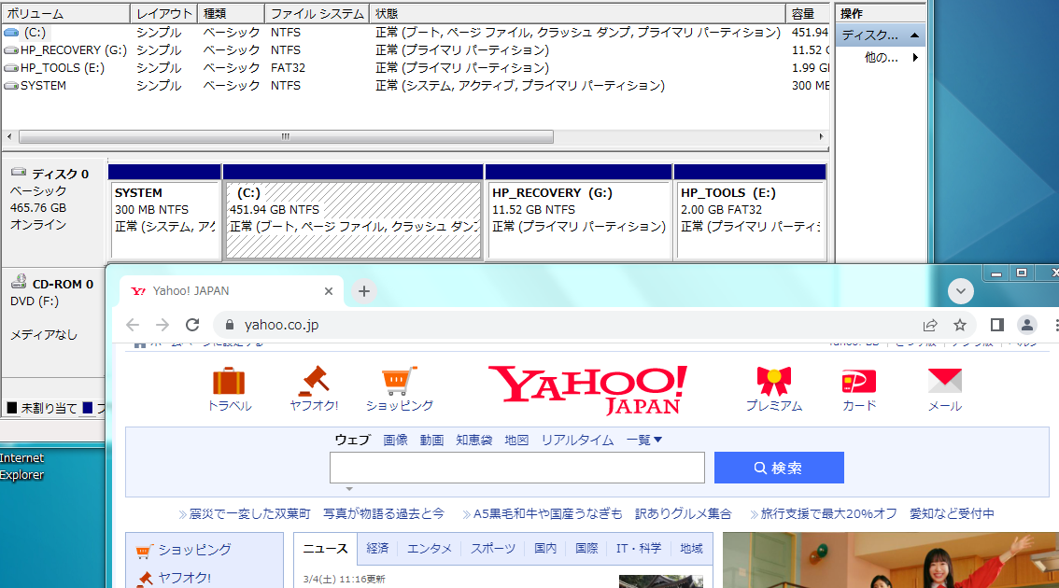Viewport: 1059px width, 588px height.
Task: Click sidebar Yahoo Auctions link
Action: 184,578
